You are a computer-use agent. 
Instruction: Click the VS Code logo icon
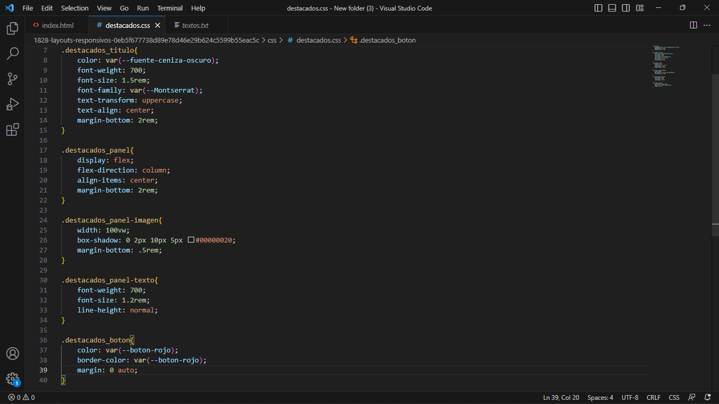(x=9, y=8)
